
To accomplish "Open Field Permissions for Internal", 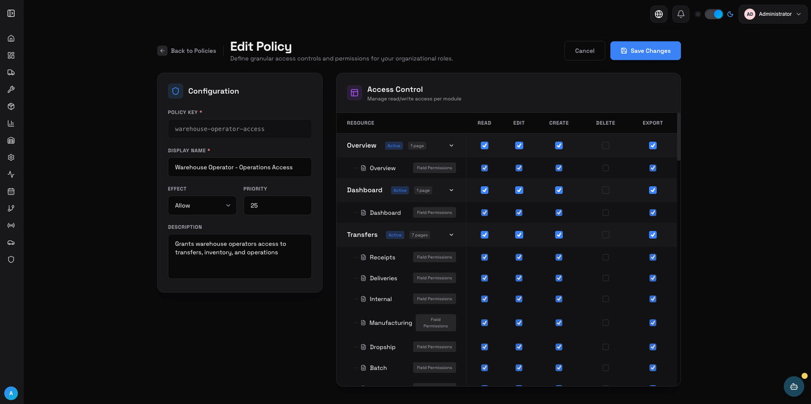I will (434, 299).
